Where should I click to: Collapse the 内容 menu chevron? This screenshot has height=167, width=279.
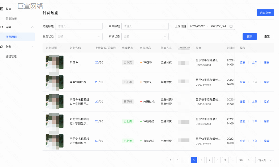pyautogui.click(x=32, y=27)
